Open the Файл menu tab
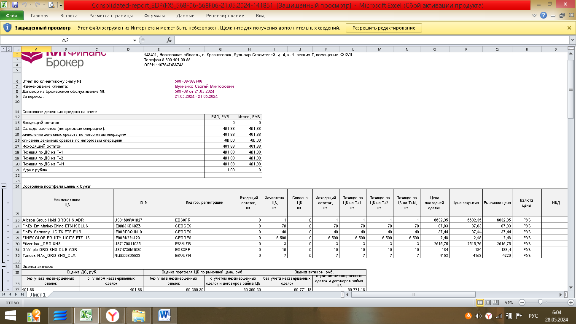The image size is (576, 324). pyautogui.click(x=11, y=16)
